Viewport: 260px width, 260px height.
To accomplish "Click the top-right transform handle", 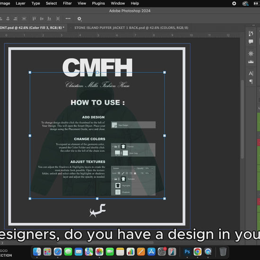I will pos(165,72).
